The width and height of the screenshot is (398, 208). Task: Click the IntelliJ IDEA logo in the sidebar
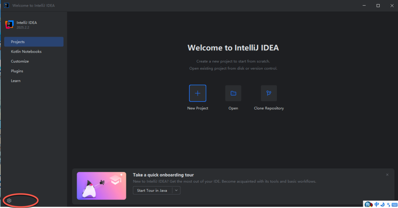point(9,25)
